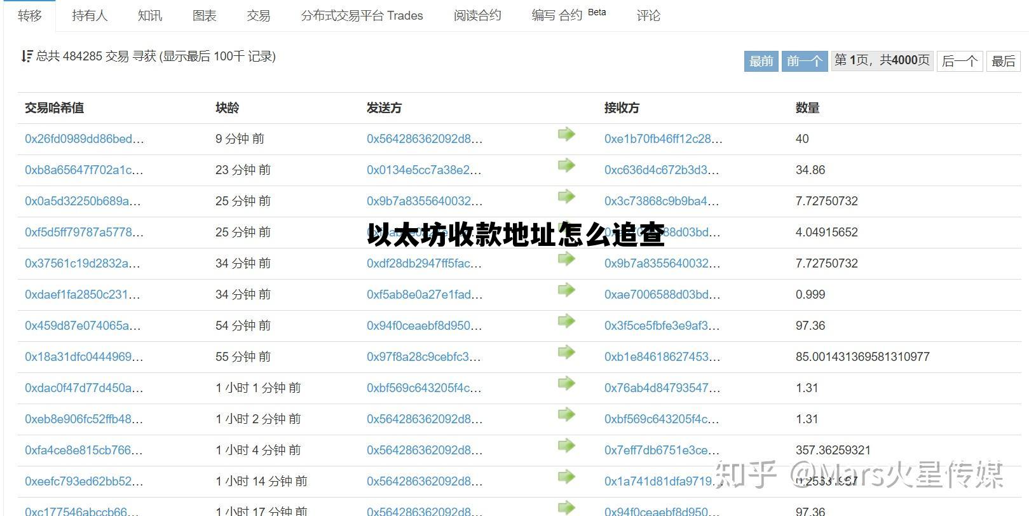Open the 编写合约 Beta tab

[x=568, y=15]
